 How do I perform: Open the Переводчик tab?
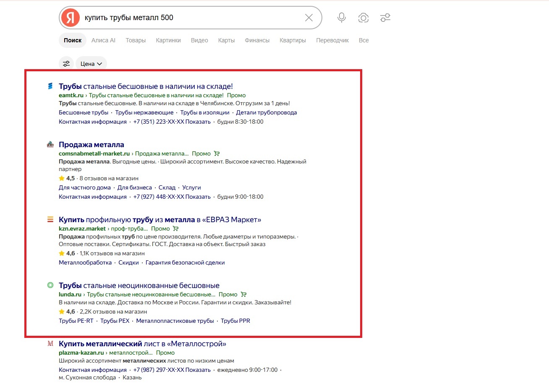tap(332, 40)
